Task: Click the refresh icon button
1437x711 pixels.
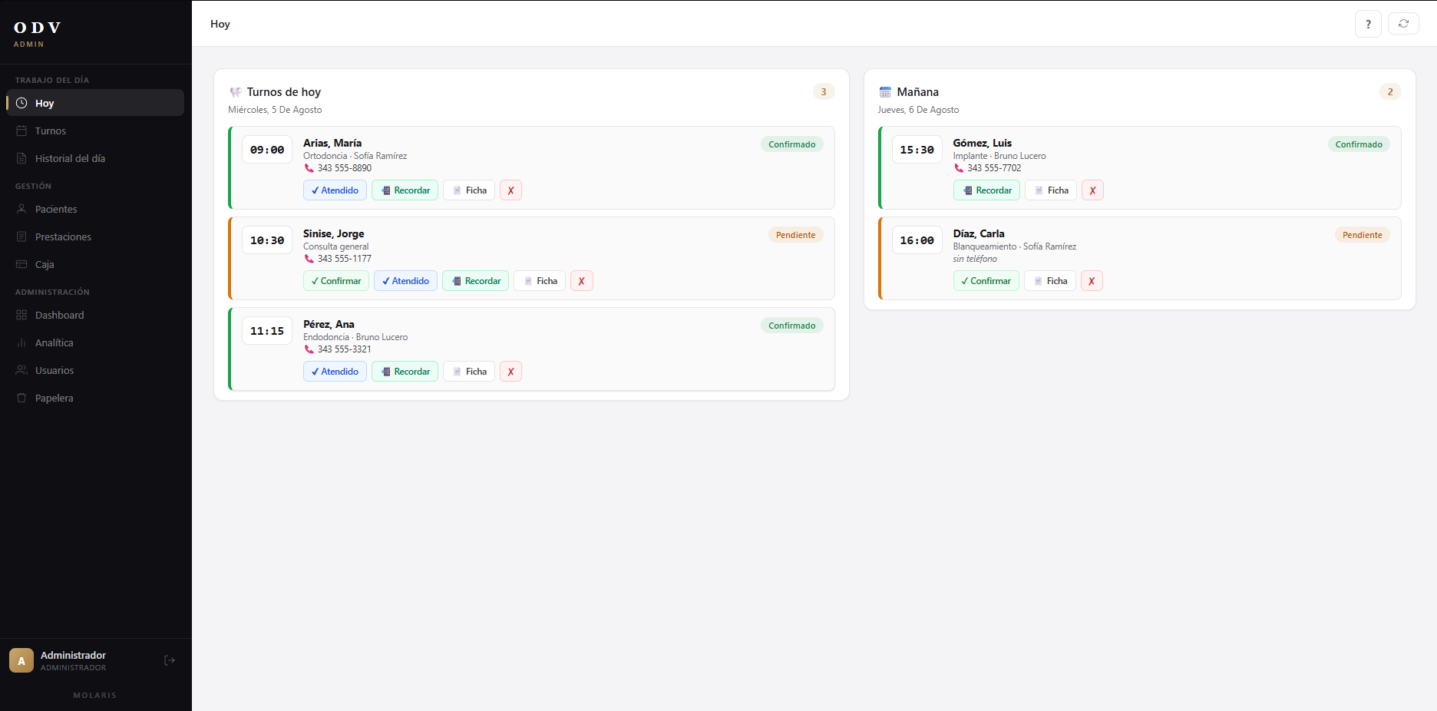Action: (1403, 24)
